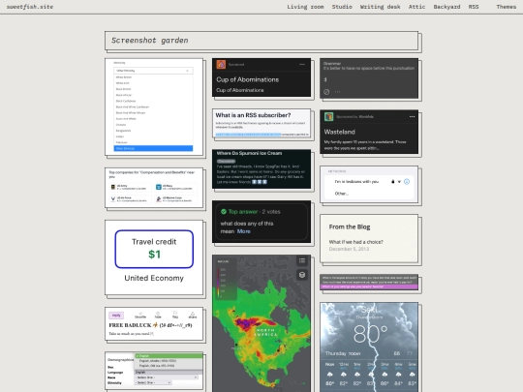Screen dimensions: 523x392
Task: View the North America radar map screenshot
Action: coord(261,323)
